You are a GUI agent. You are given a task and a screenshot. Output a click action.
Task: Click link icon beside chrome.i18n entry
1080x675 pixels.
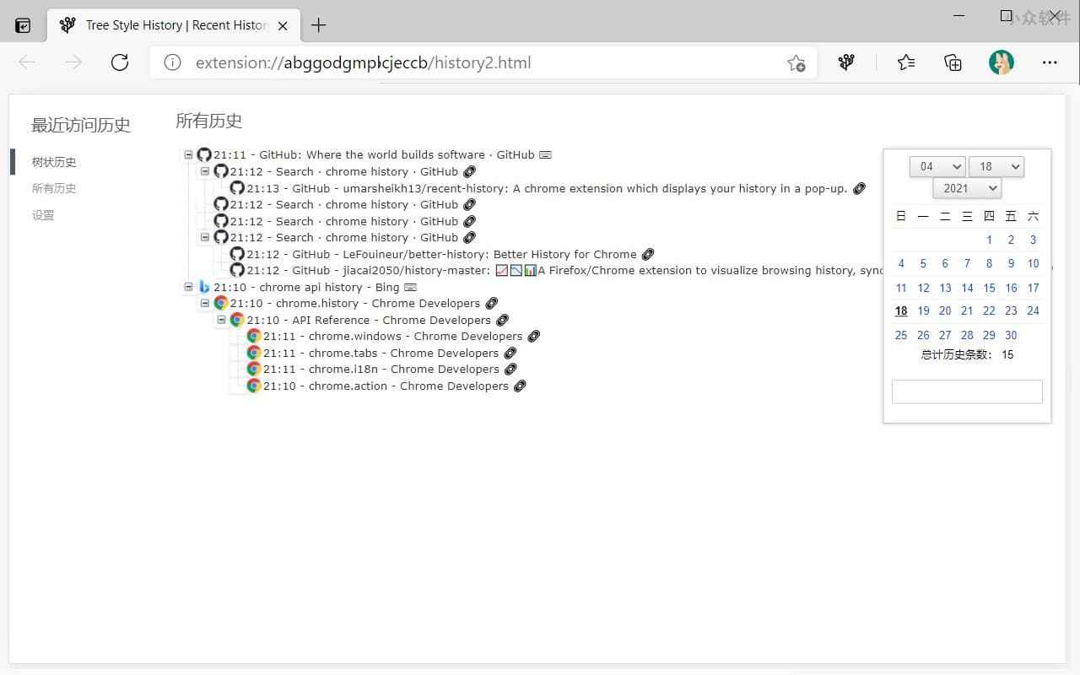click(x=510, y=369)
